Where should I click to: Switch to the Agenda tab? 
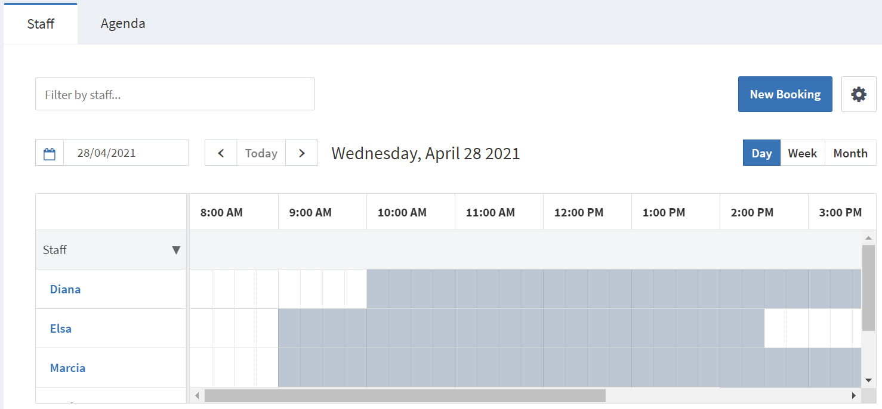(x=123, y=23)
